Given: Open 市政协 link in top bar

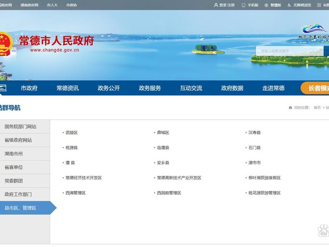Looking at the screenshot, I should click(x=72, y=5).
